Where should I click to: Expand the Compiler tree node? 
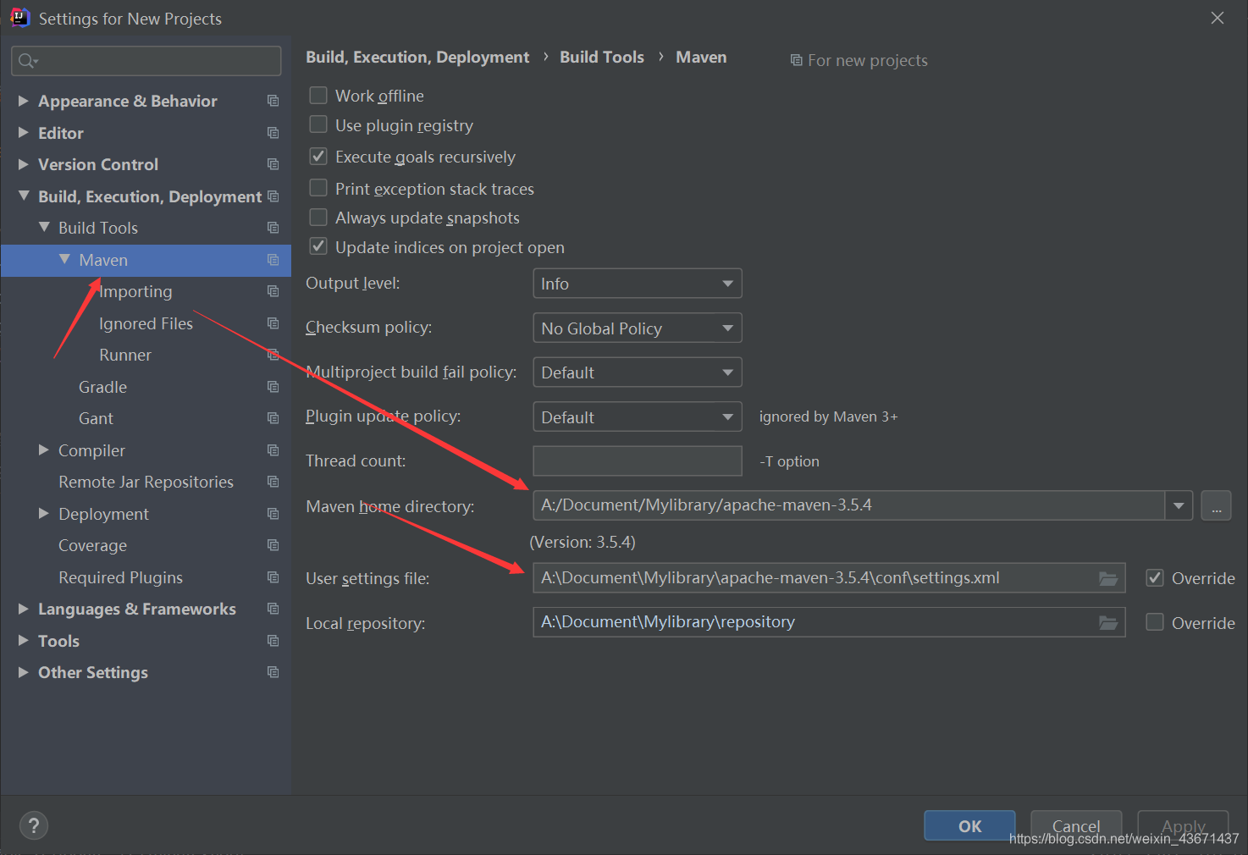click(x=44, y=450)
